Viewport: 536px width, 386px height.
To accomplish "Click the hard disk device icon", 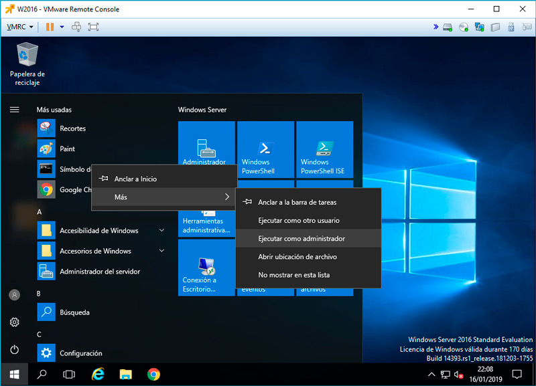I will (448, 27).
